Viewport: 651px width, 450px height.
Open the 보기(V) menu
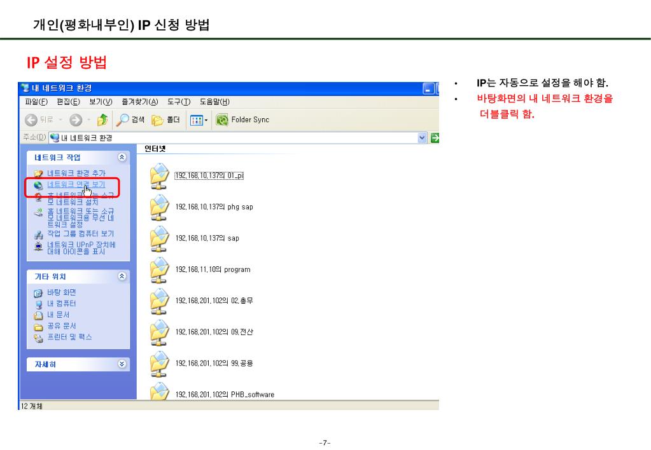[101, 102]
